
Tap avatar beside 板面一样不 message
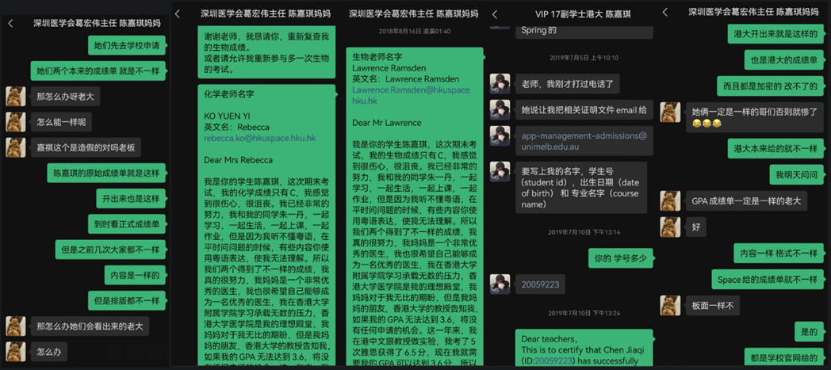tap(670, 304)
